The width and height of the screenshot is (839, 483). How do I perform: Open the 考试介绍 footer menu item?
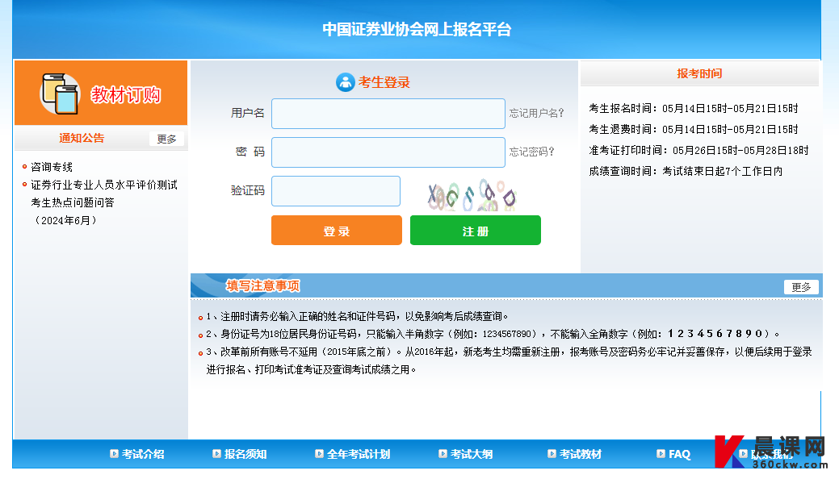143,454
